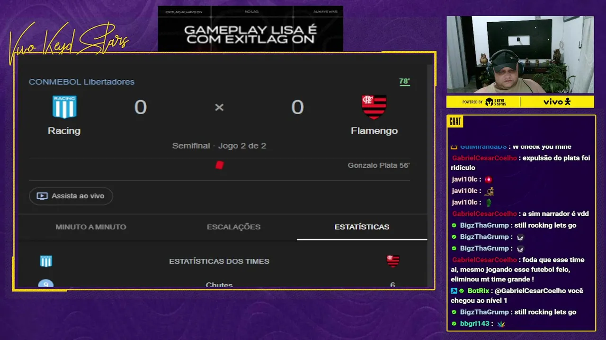Click the small Racing crest in statistics
This screenshot has width=606, height=340.
pyautogui.click(x=46, y=261)
